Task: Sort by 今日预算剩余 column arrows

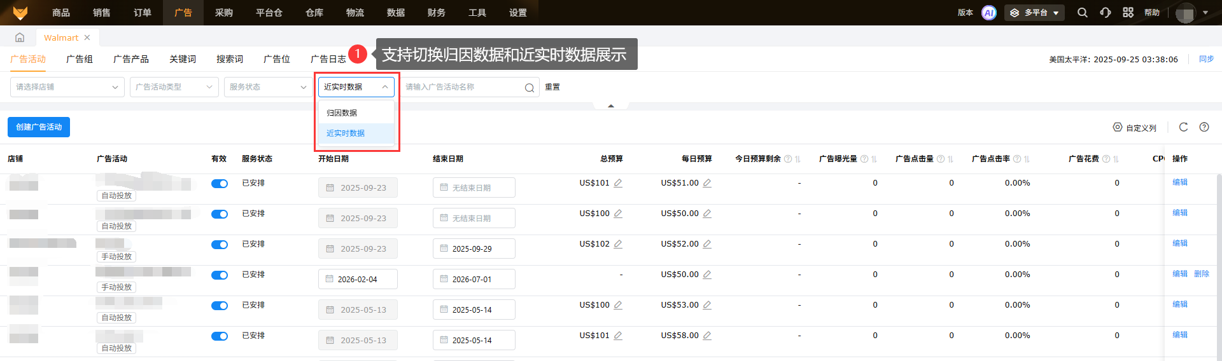Action: (x=797, y=159)
